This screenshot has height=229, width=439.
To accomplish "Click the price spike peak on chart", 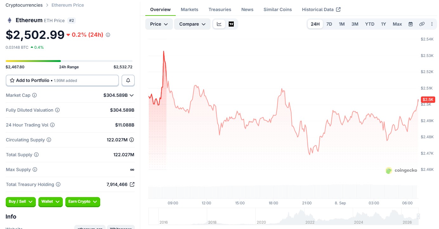I will click(x=164, y=52).
